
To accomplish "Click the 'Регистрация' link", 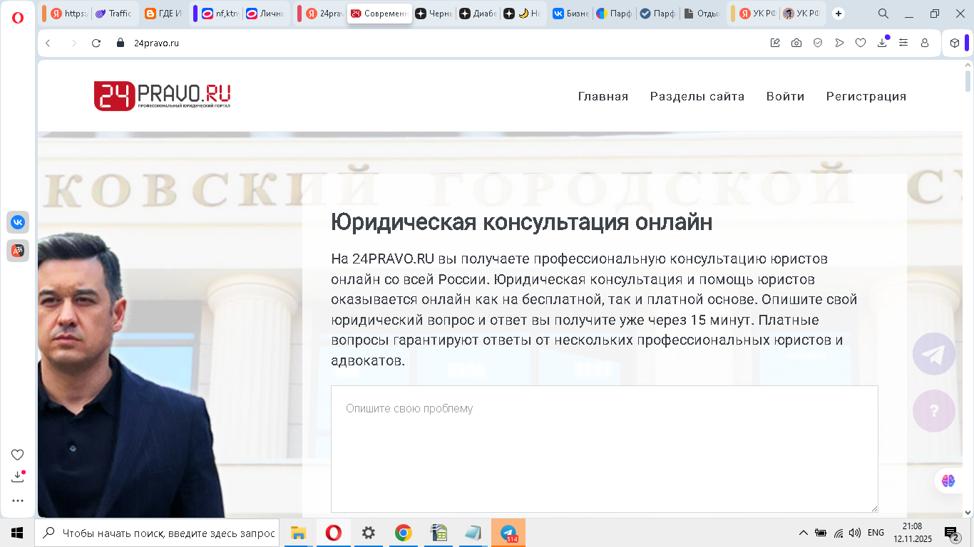I will (866, 96).
